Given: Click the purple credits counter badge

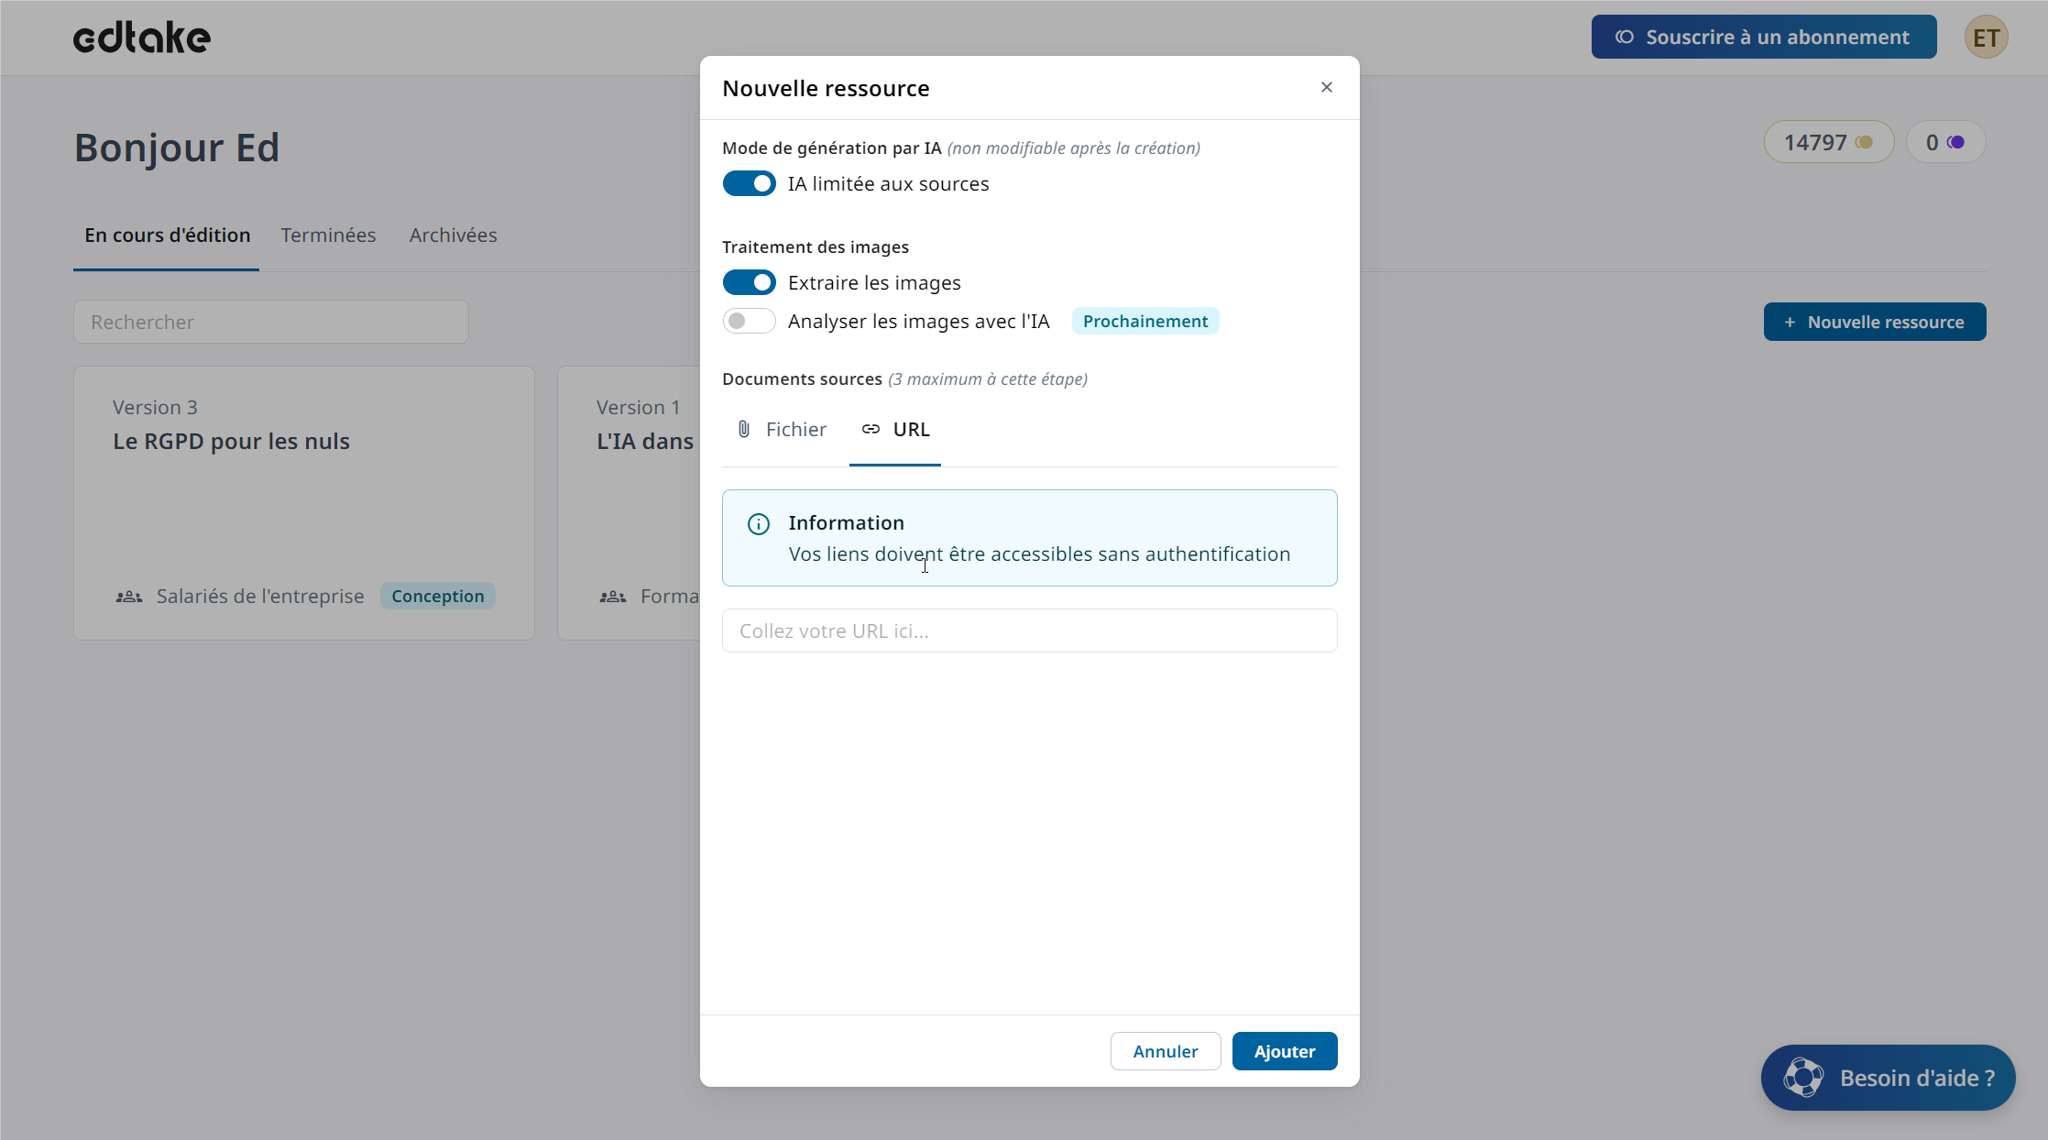Looking at the screenshot, I should pos(1944,142).
